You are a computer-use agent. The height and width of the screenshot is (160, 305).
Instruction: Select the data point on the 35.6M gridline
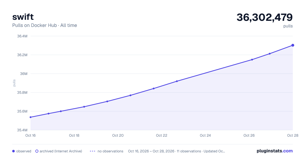pyautogui.click(x=61, y=111)
